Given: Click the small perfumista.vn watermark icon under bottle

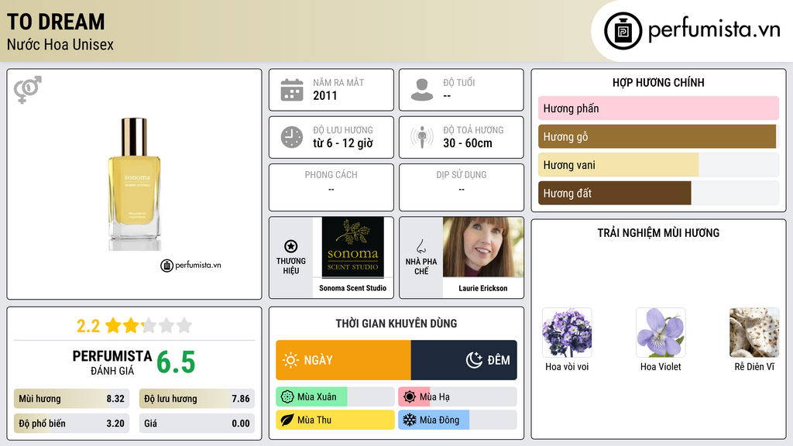Looking at the screenshot, I should tap(167, 266).
